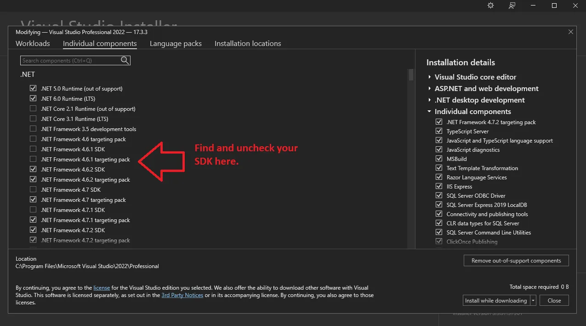Uncheck Razor Language Services

click(439, 177)
